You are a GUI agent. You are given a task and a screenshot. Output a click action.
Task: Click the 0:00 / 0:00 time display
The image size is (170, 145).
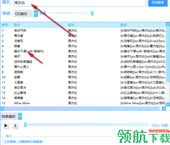coord(160,125)
